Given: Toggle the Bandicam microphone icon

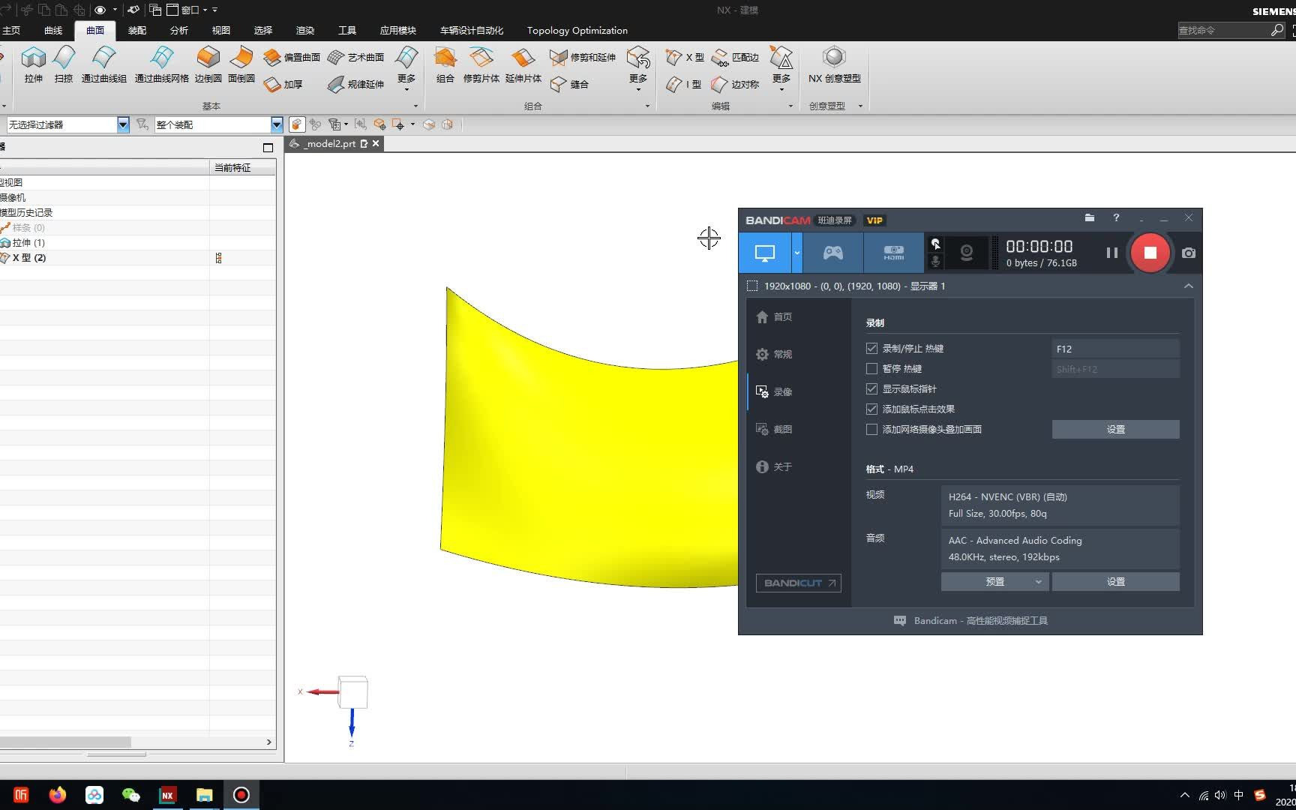Looking at the screenshot, I should click(935, 261).
